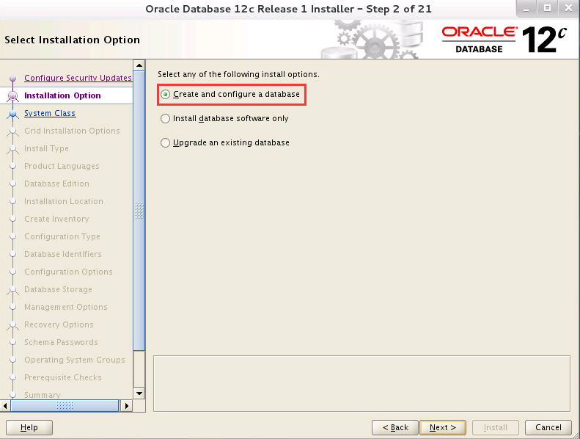Click Management Options step text

coord(66,307)
